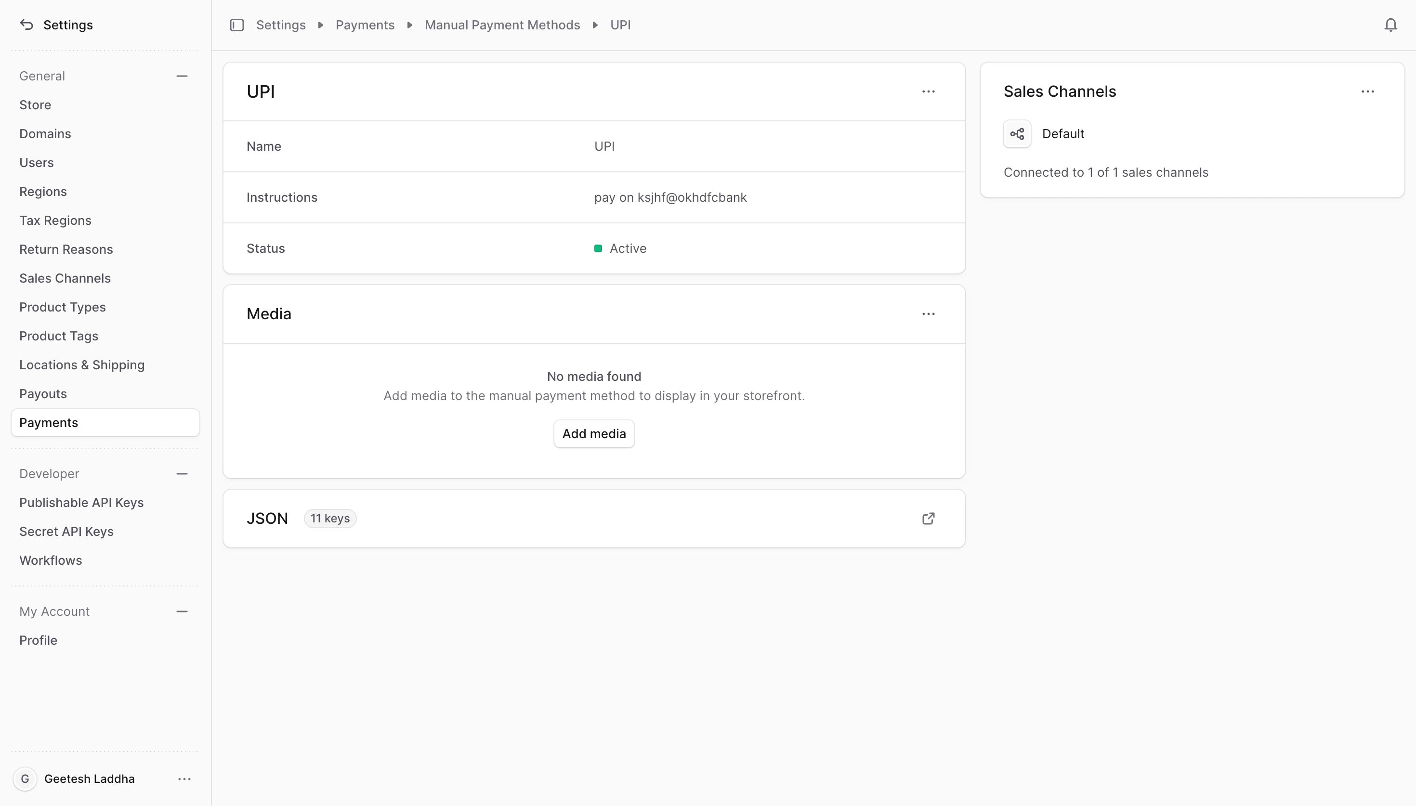Open the Media card options menu
This screenshot has width=1416, height=806.
tap(928, 313)
